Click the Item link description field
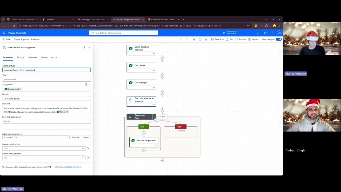 [x=46, y=121]
